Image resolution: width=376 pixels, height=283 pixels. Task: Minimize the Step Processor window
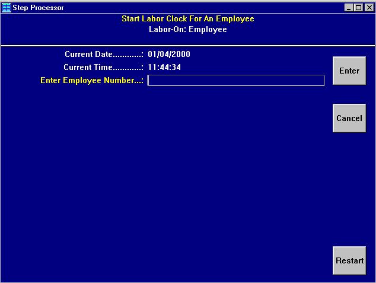(349, 8)
